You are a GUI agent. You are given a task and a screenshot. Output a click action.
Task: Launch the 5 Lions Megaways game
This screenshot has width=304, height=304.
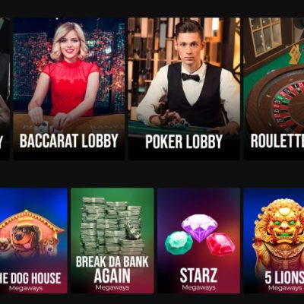(274, 240)
